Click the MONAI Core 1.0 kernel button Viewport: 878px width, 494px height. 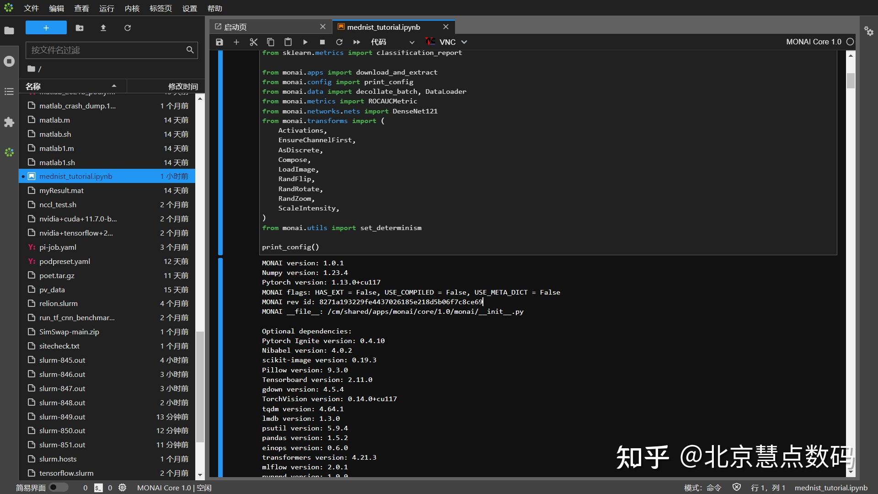813,42
